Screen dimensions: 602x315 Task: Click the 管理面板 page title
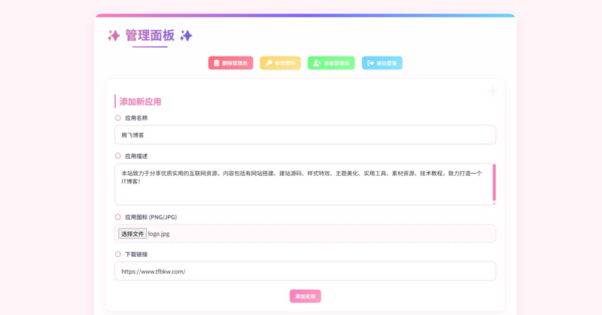(x=150, y=35)
